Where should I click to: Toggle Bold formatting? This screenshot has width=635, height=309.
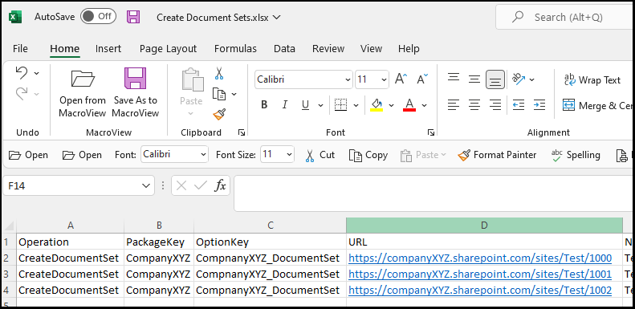264,105
